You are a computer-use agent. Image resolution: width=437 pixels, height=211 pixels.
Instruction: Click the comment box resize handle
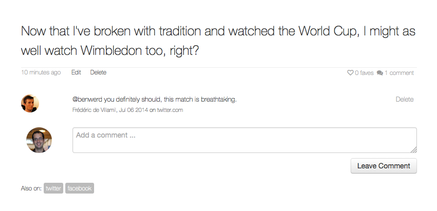point(413,149)
